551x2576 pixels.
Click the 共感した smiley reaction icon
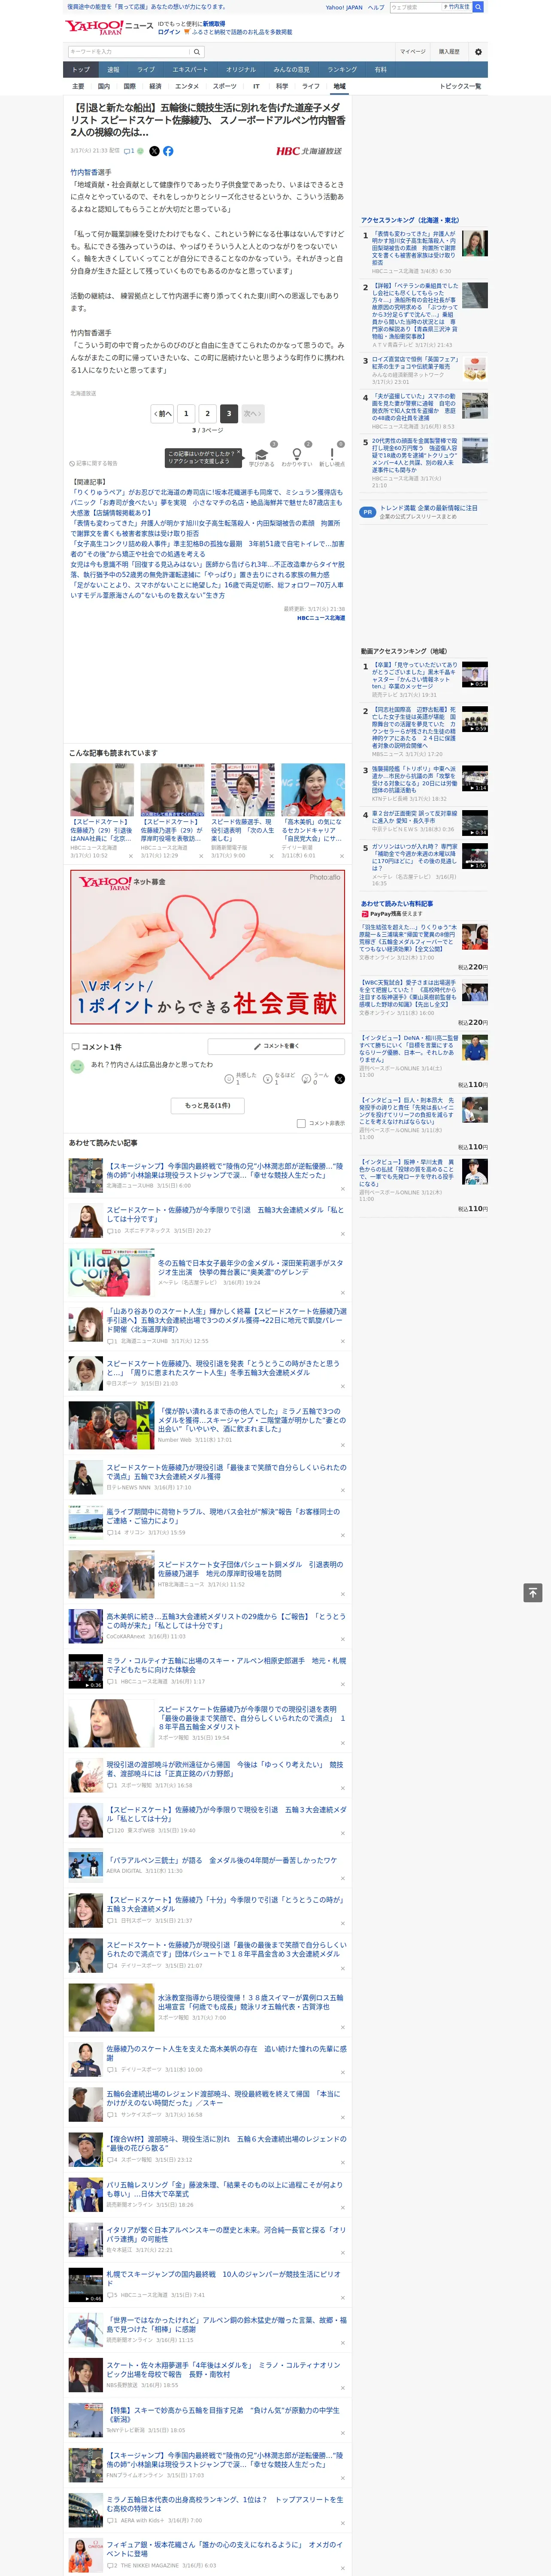[229, 1079]
